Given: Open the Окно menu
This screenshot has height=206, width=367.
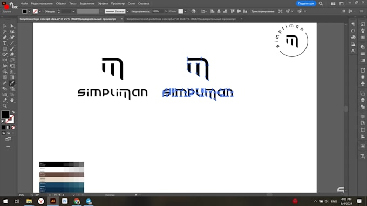Looking at the screenshot, I should 131,4.
